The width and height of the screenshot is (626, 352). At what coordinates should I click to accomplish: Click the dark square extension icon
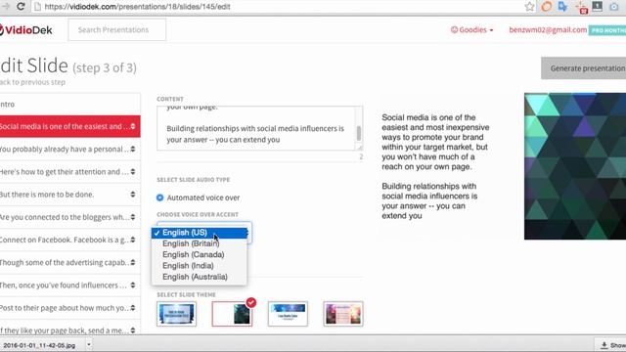click(598, 6)
